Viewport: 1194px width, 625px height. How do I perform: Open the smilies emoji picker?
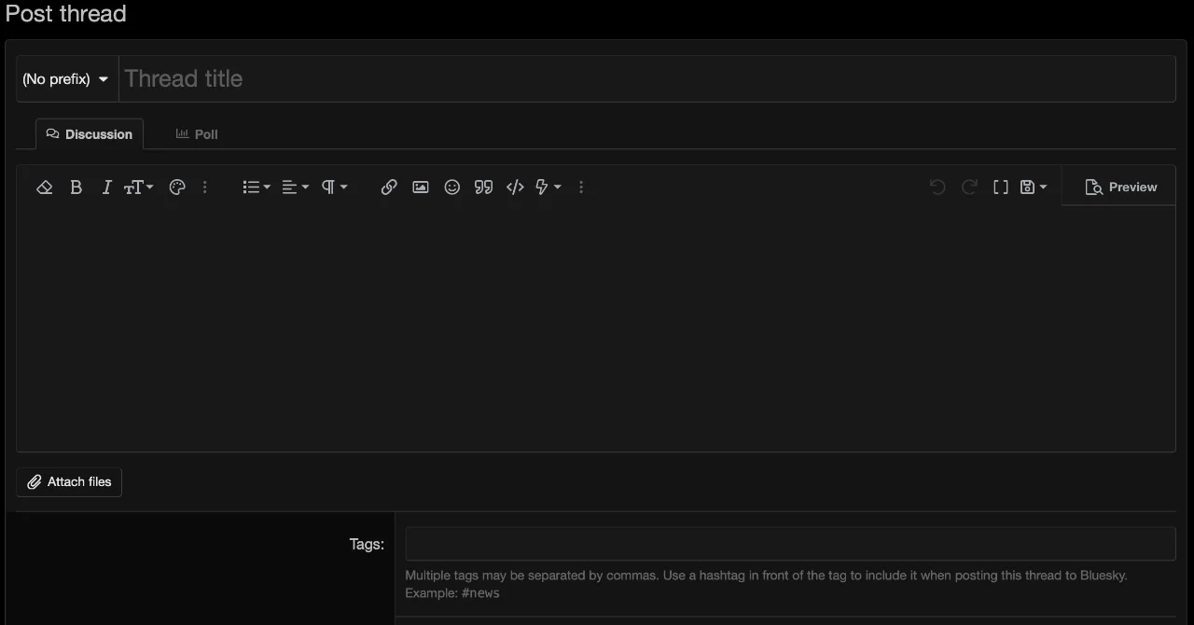(452, 187)
